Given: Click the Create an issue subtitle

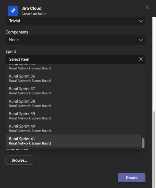Looking at the screenshot, I should pyautogui.click(x=34, y=14).
